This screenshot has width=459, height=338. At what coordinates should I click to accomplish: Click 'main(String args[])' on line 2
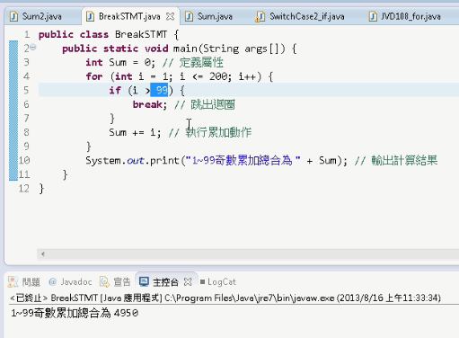(x=229, y=49)
